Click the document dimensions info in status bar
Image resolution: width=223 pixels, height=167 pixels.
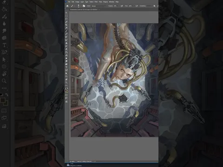(85, 161)
